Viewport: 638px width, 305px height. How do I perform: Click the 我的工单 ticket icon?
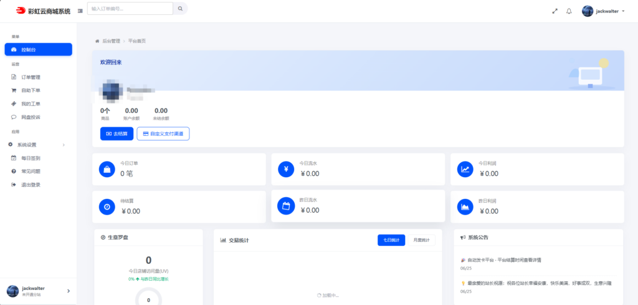tap(14, 104)
